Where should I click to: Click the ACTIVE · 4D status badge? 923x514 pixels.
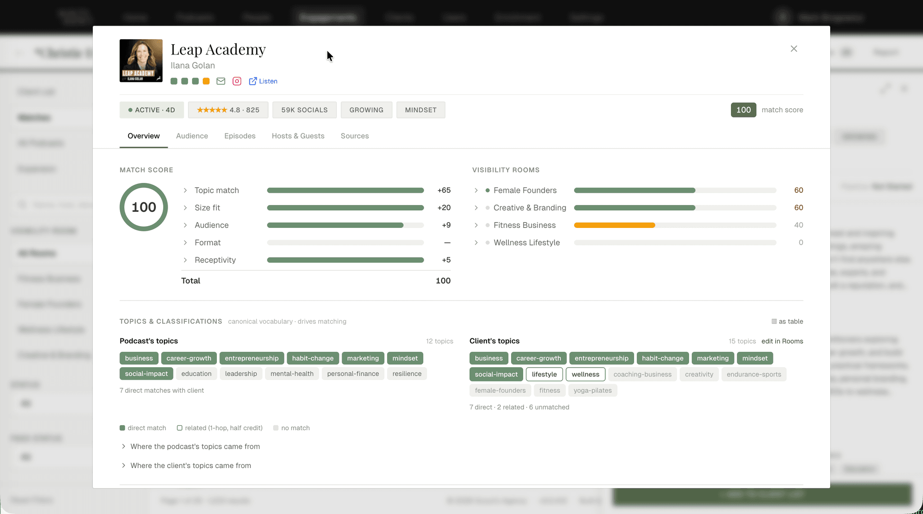[x=151, y=110]
